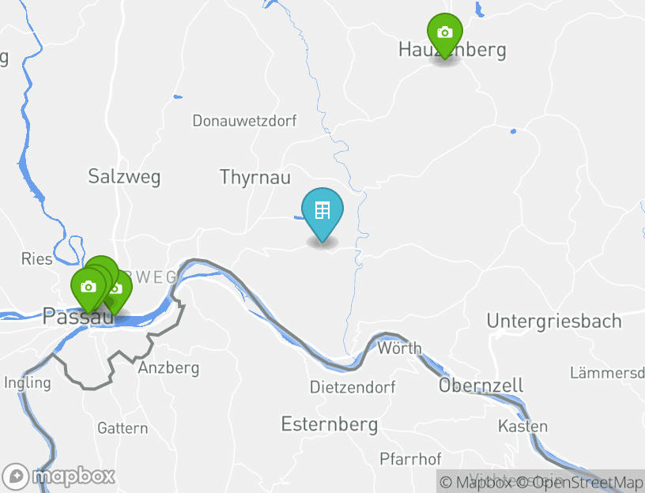645x493 pixels.
Task: Click the Wörth label on the river
Action: (x=399, y=348)
